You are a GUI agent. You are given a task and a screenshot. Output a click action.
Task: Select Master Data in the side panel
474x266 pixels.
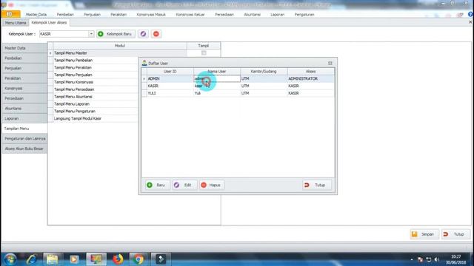pos(24,48)
